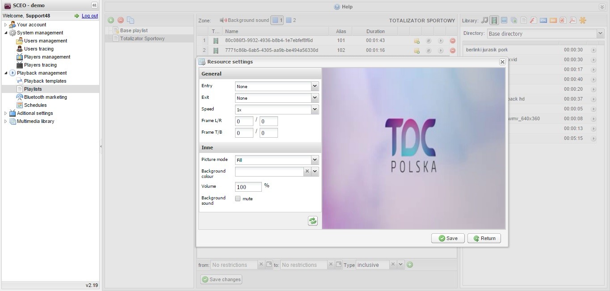Copy the playlist using duplicate icon
The width and height of the screenshot is (610, 291).
click(x=130, y=20)
